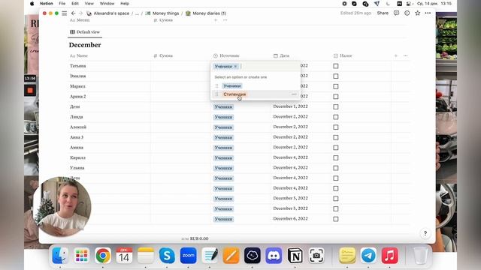
Task: Toggle Налог checkbox for Ульяна row
Action: pyautogui.click(x=336, y=168)
